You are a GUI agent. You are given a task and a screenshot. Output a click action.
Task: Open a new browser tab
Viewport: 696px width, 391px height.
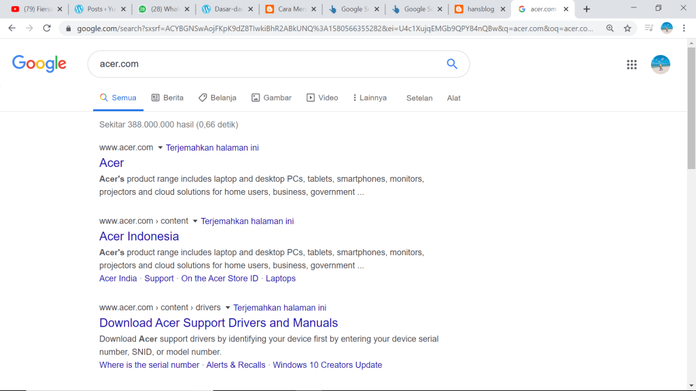click(587, 10)
